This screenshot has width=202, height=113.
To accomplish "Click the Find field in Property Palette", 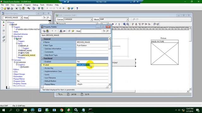I will [91, 31].
